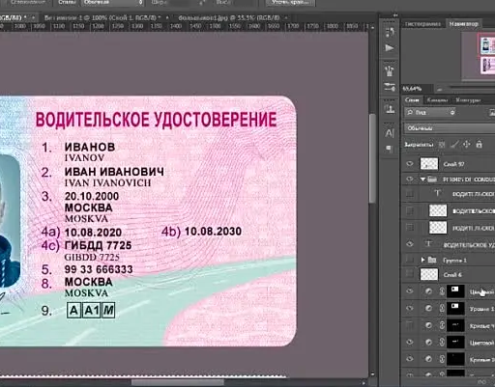Click the mask link icon of Кривые 4
Image resolution: width=495 pixels, height=387 pixels.
pos(442,325)
